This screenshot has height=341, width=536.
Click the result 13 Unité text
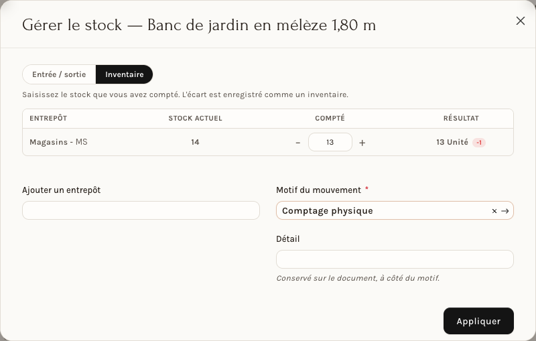(452, 142)
